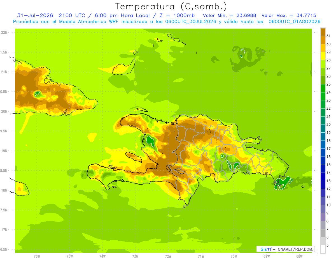
Task: Click the "20N" latitude label
Action: point(4,111)
